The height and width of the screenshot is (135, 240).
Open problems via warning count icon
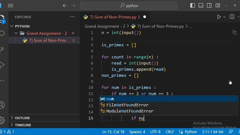(10, 132)
